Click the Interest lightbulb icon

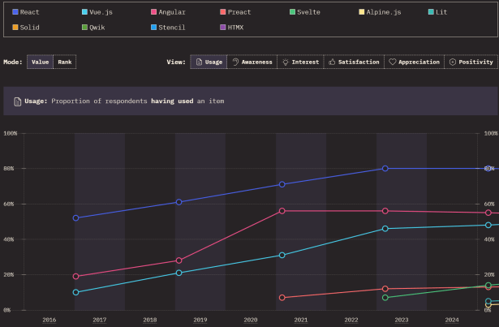click(x=286, y=62)
